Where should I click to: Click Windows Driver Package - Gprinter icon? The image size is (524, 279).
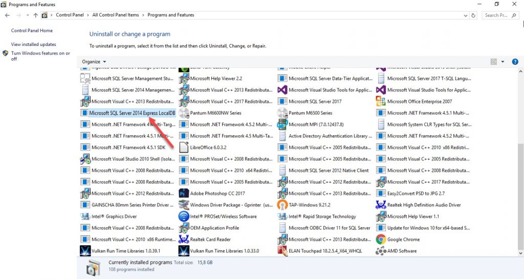coord(184,205)
